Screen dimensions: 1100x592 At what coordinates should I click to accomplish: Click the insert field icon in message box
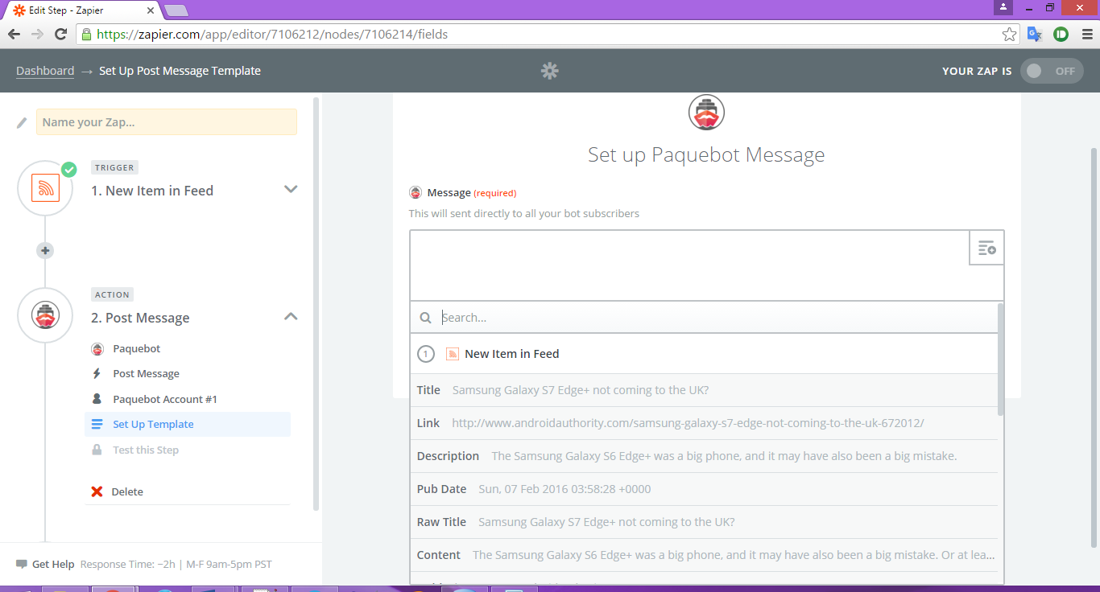[x=986, y=248]
